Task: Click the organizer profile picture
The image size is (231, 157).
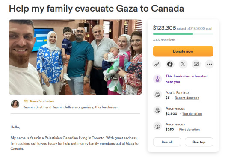Action: (x=15, y=104)
